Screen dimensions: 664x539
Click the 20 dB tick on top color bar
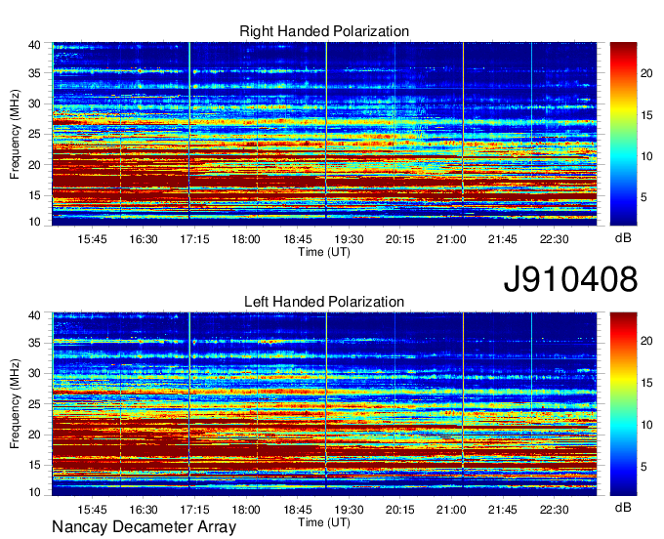pyautogui.click(x=646, y=73)
